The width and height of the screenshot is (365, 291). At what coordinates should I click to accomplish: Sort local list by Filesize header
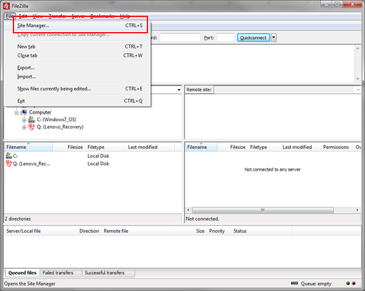(x=69, y=147)
